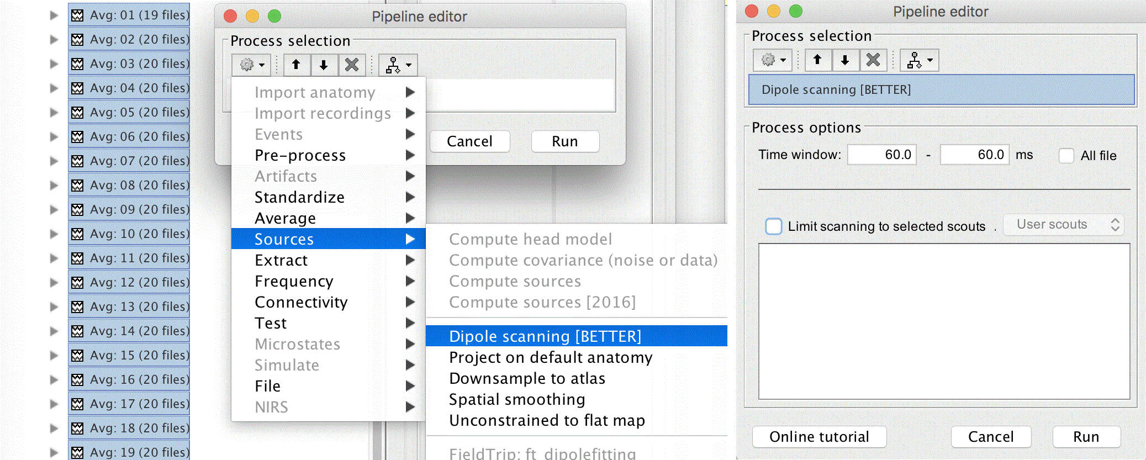Toggle Limit scanning to selected scouts

click(774, 226)
